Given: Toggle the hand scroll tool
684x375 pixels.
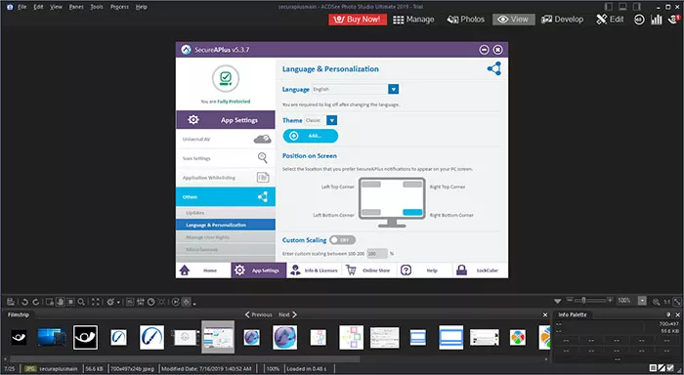Looking at the screenshot, I should [60, 302].
